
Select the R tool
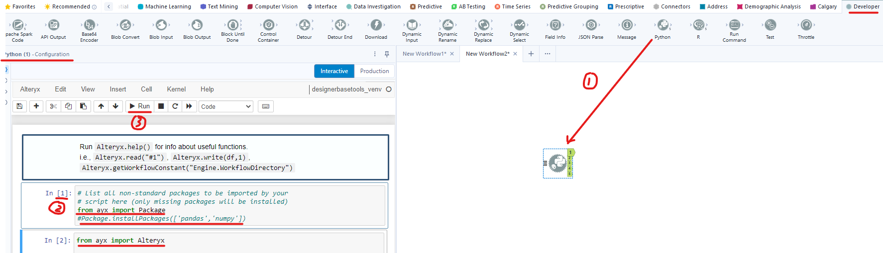coord(698,29)
